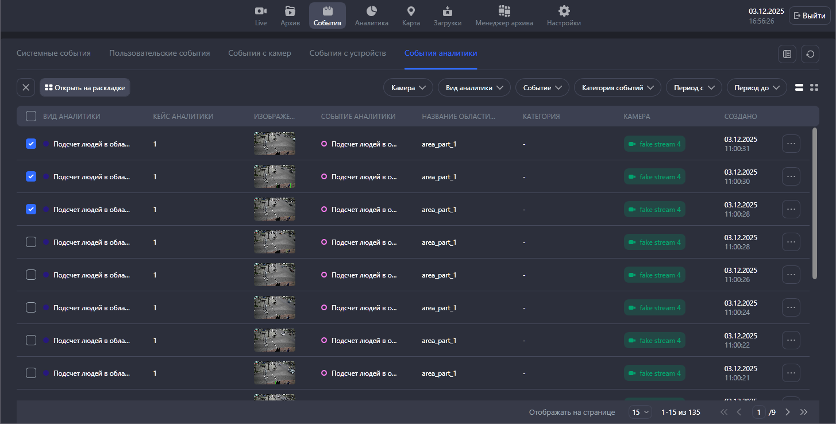Open the Live camera view
The image size is (836, 424).
[x=261, y=16]
